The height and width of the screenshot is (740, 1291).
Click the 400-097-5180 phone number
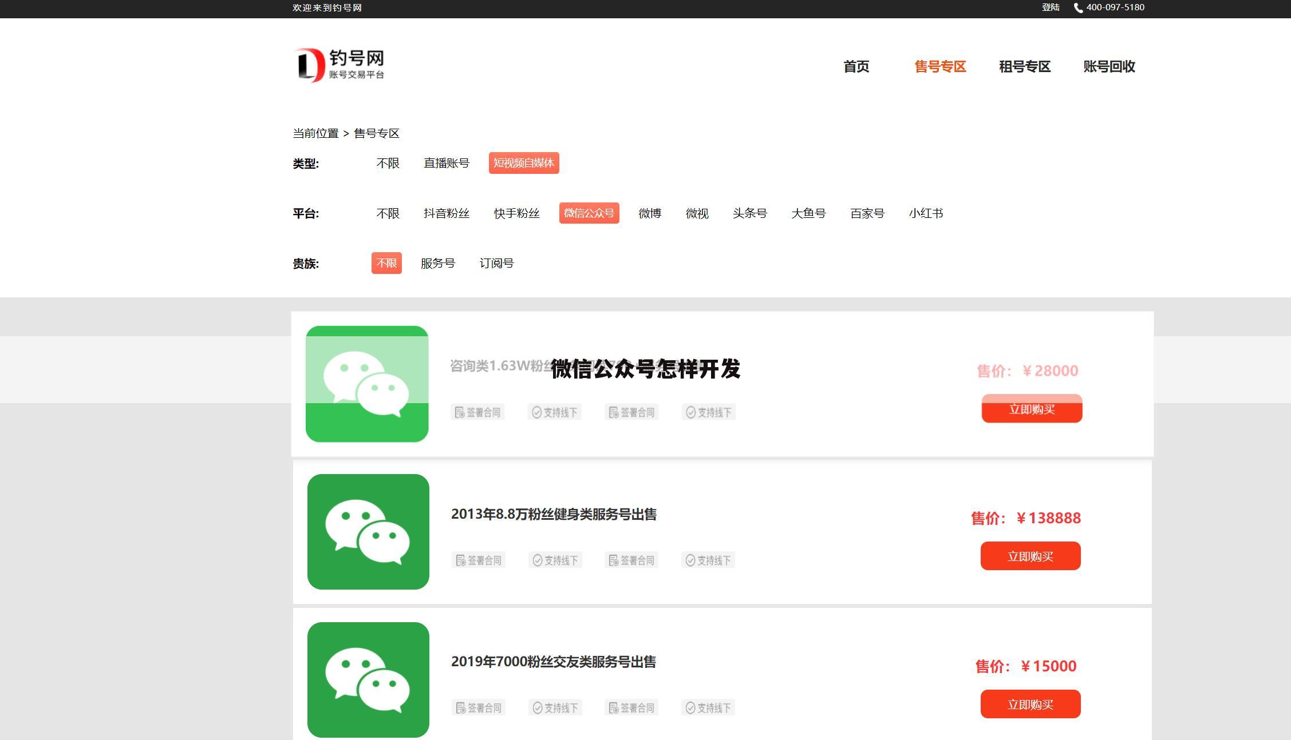click(x=1115, y=7)
